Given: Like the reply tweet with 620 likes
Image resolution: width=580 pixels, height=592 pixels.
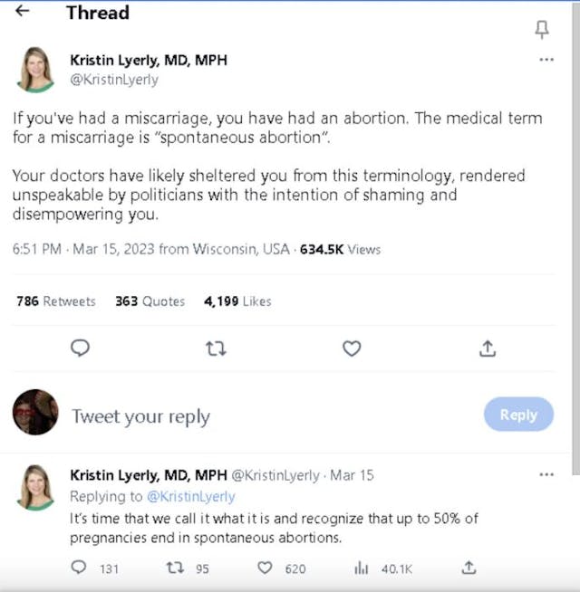Looking at the screenshot, I should (265, 568).
